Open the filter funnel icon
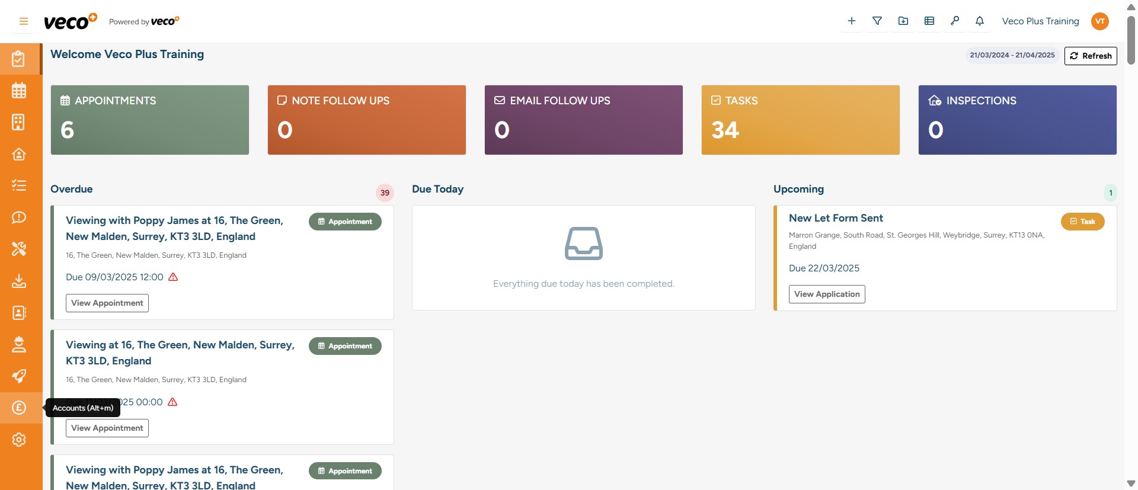 [x=877, y=21]
